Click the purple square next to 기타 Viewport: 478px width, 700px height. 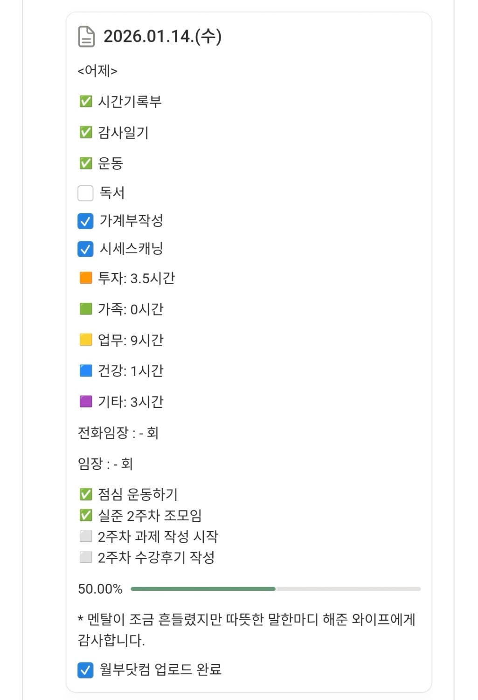[86, 401]
